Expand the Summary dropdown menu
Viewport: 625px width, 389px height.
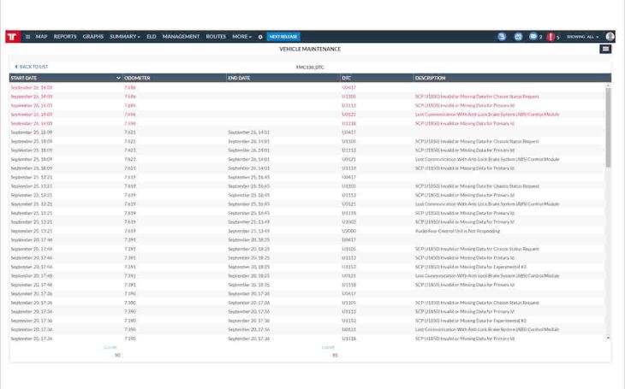(x=125, y=37)
